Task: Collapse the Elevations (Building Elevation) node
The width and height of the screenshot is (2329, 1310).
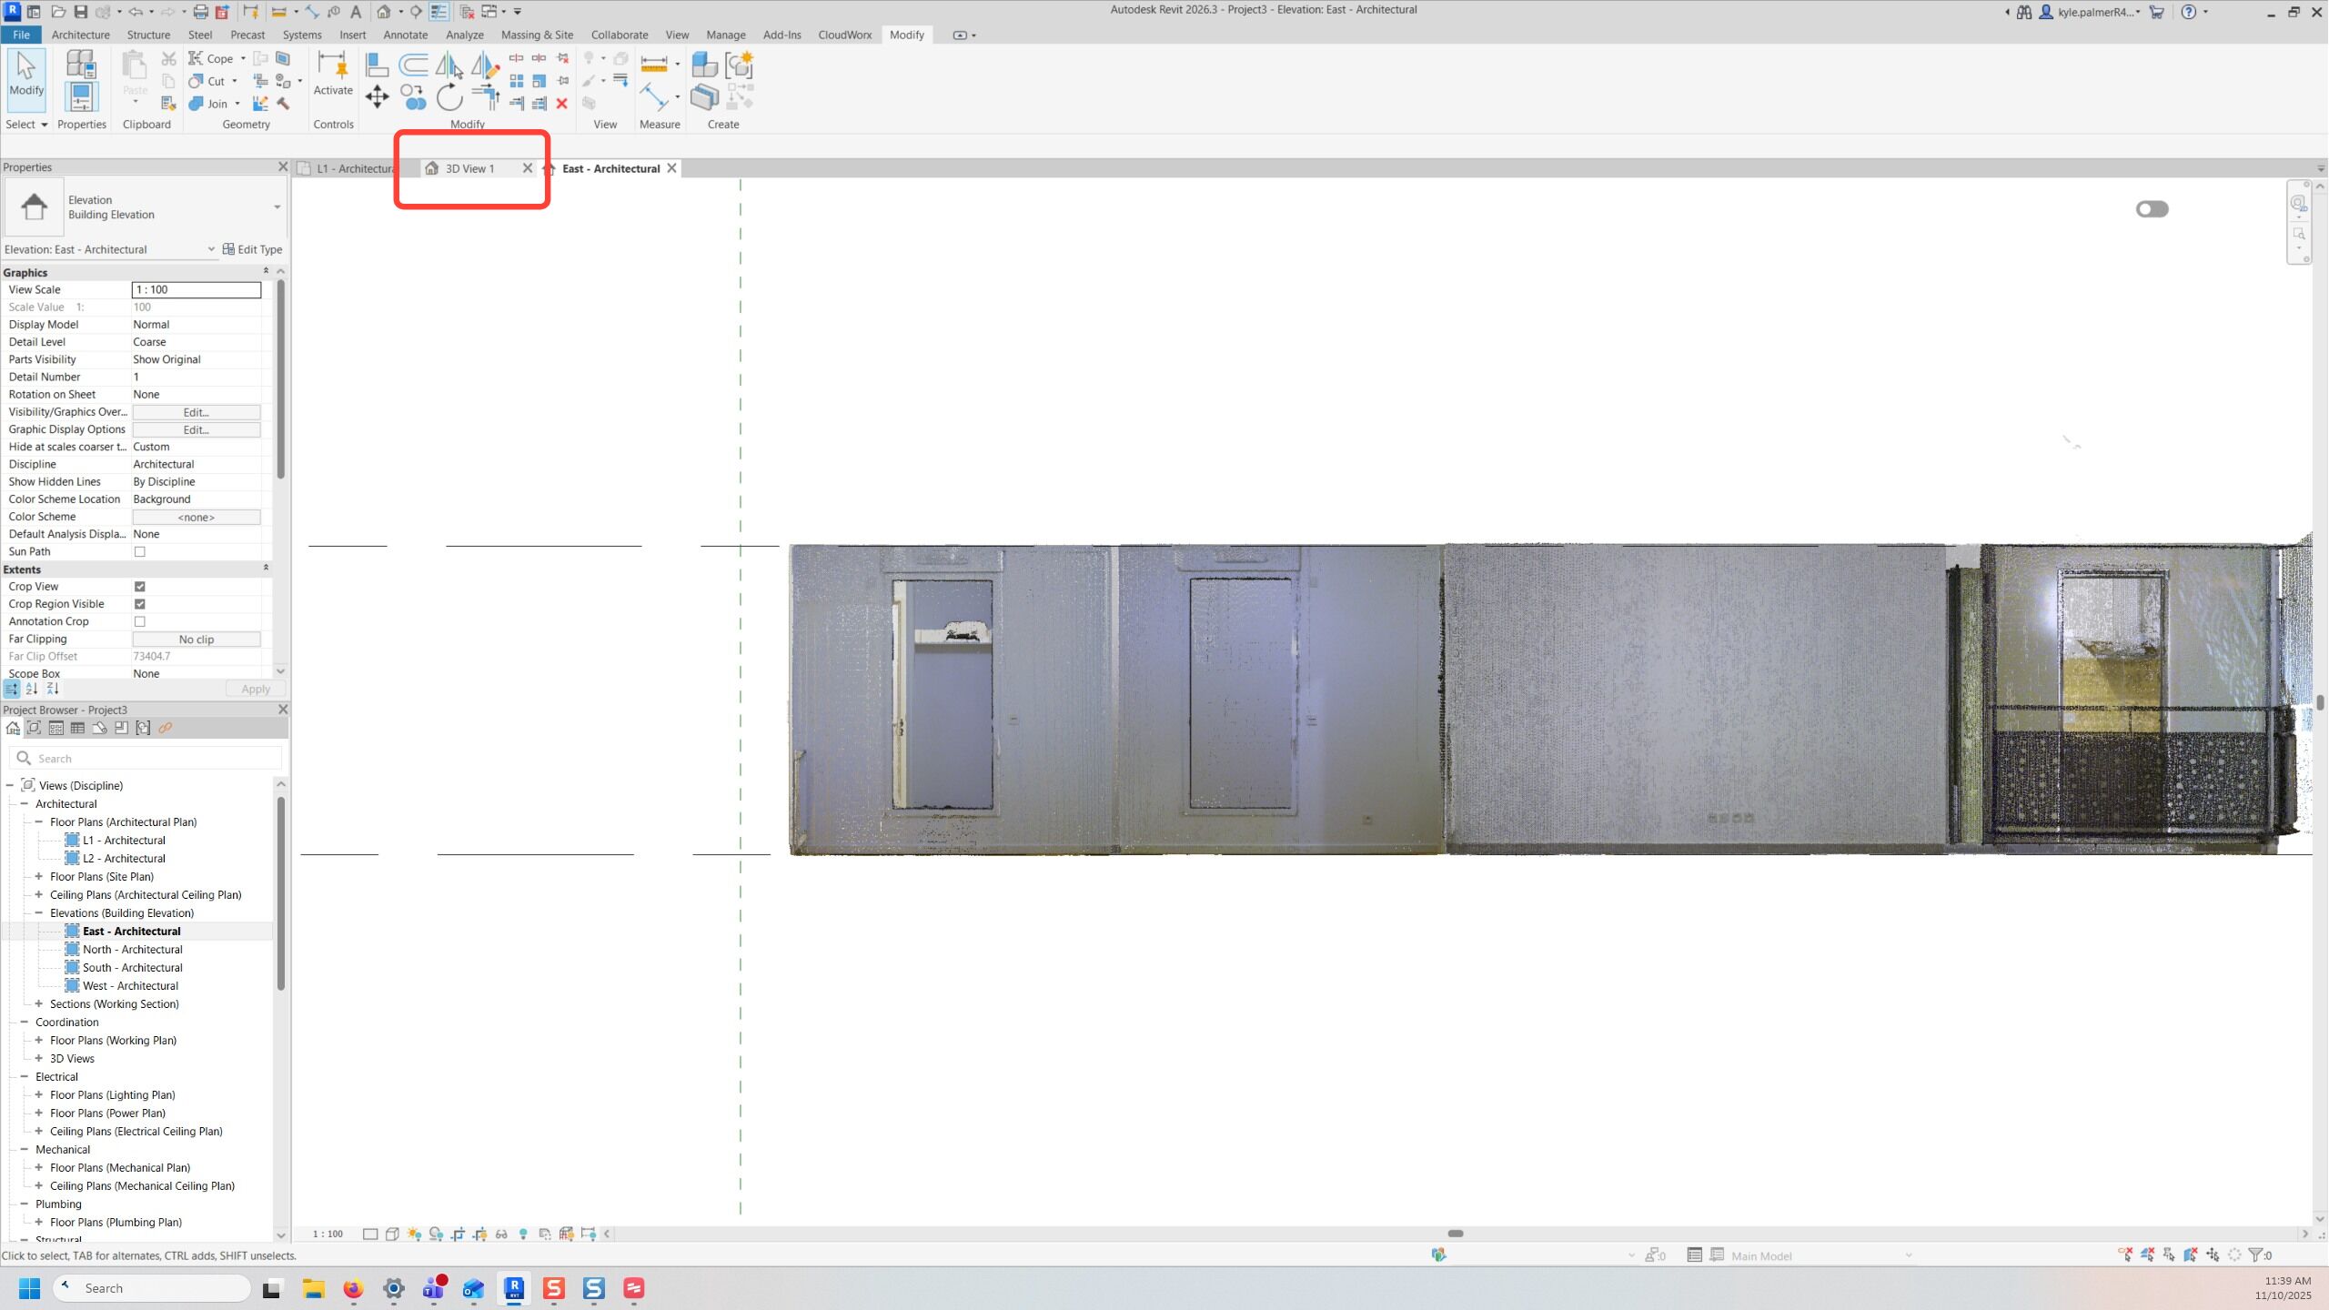Action: pyautogui.click(x=39, y=913)
